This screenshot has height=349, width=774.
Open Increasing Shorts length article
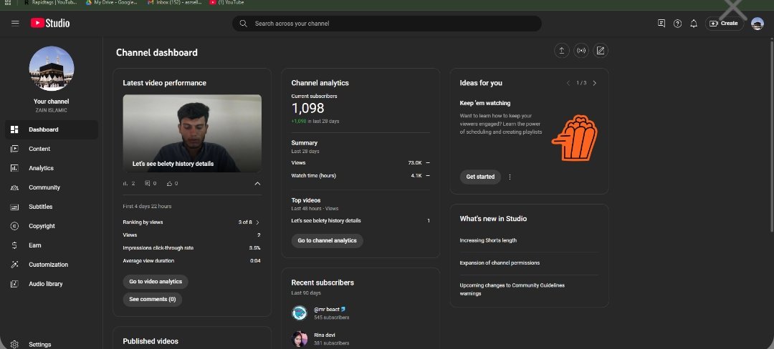[x=488, y=240]
